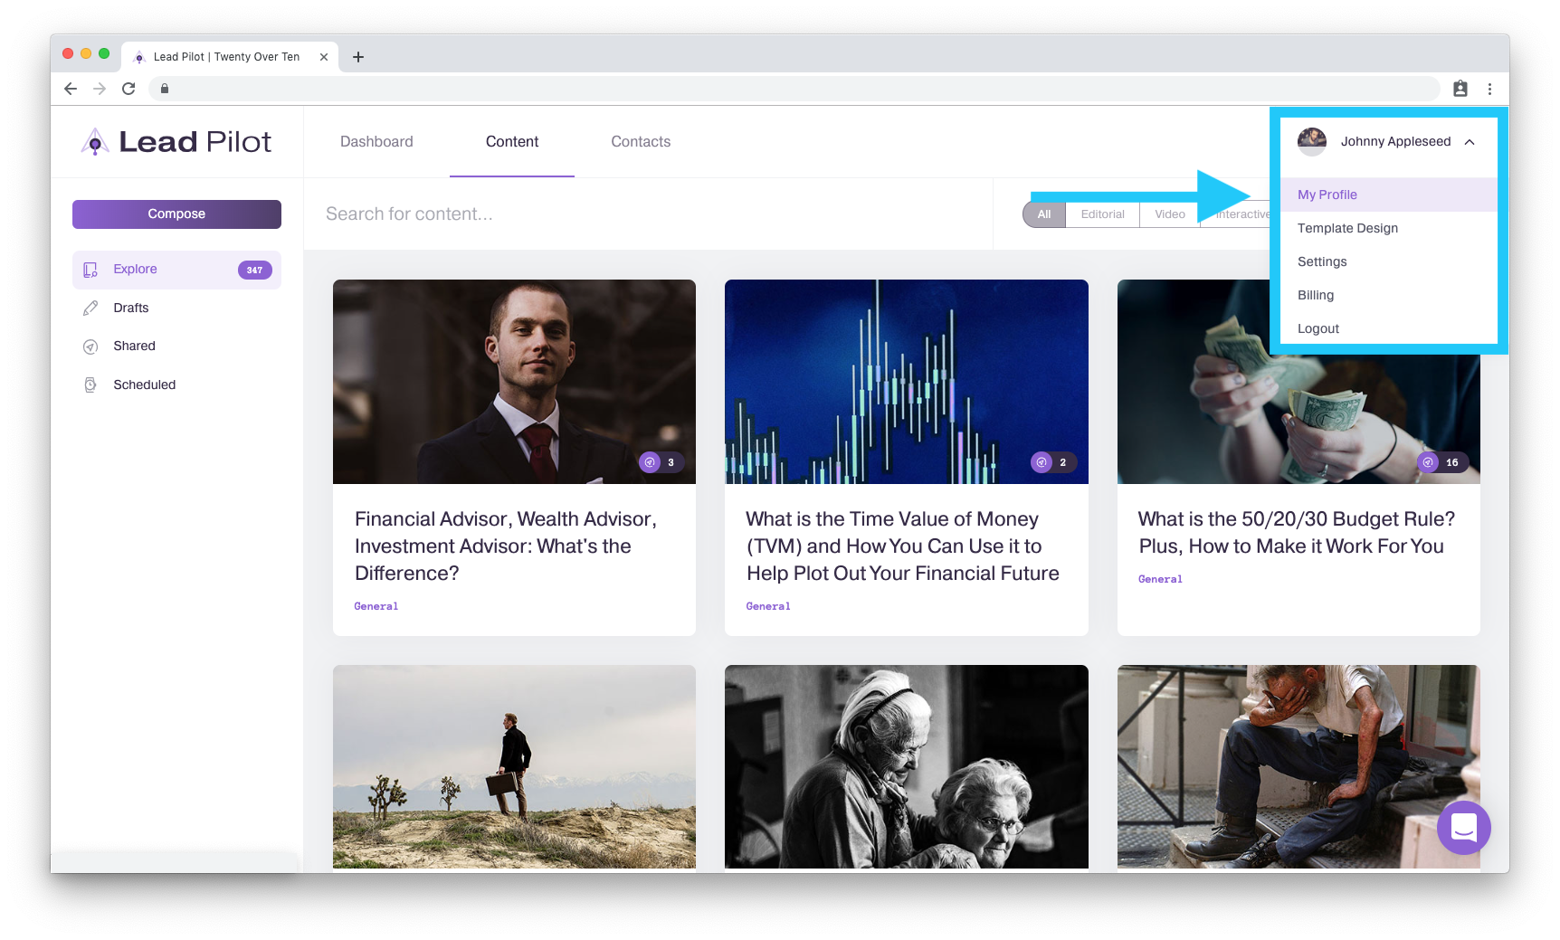
Task: Reload the page with refresh icon
Action: (128, 89)
